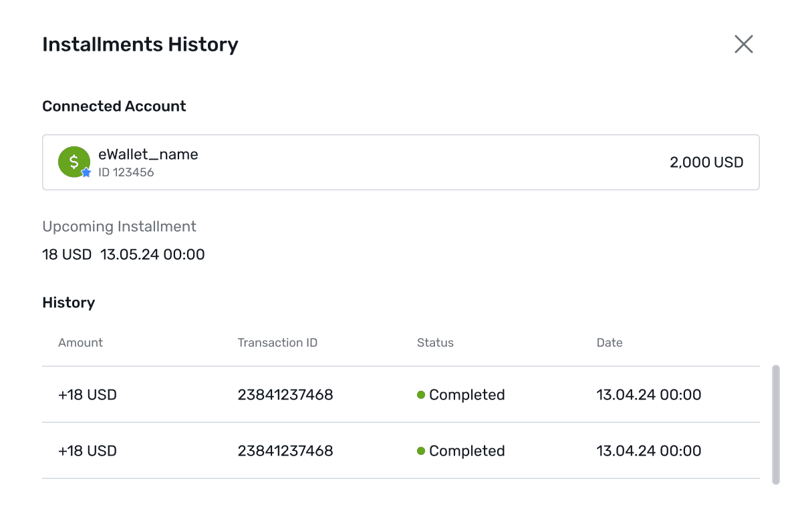The image size is (802, 519).
Task: Click the first row's +18 USD amount
Action: pos(88,395)
